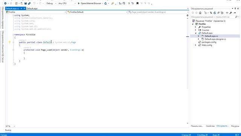This screenshot has width=241, height=136.
Task: Click the Save All toolbar icon
Action: point(29,3)
